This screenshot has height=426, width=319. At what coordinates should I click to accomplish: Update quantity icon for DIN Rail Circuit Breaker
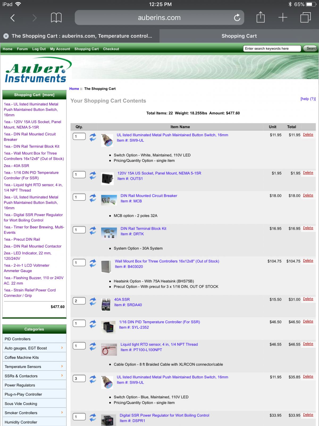[x=93, y=198]
